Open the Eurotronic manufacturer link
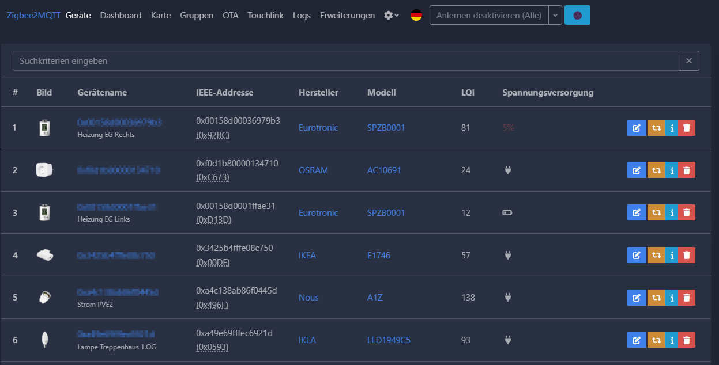The image size is (719, 365). 318,128
